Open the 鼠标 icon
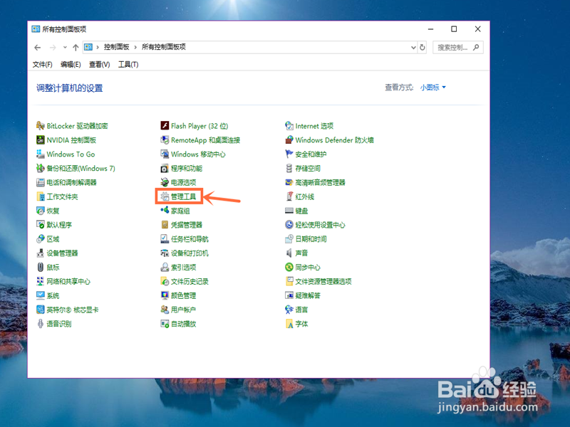The height and width of the screenshot is (427, 570). 41,268
